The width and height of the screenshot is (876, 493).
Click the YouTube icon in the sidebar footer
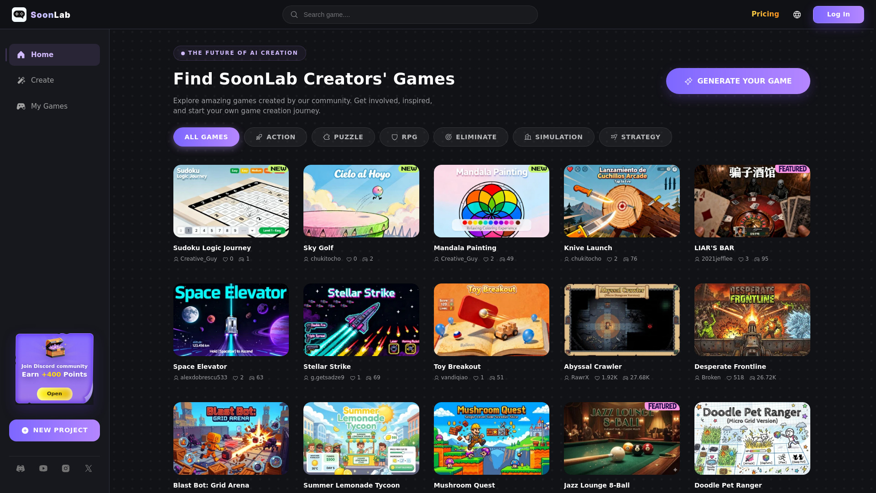[x=43, y=468]
